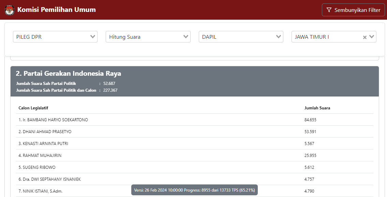Expand the PILEG DPR dropdown arrow
This screenshot has height=197, width=387.
pyautogui.click(x=93, y=37)
